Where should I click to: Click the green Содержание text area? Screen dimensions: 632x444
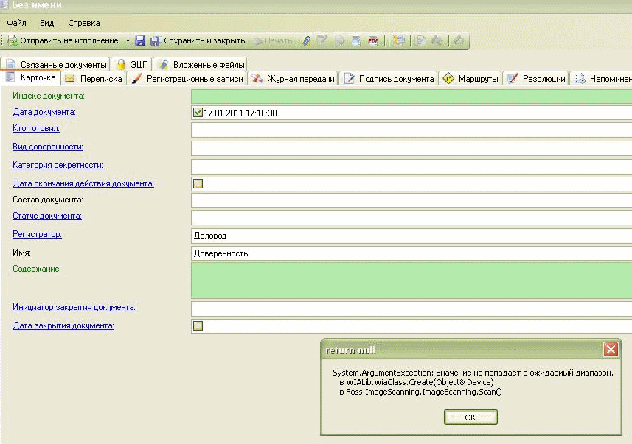411,280
